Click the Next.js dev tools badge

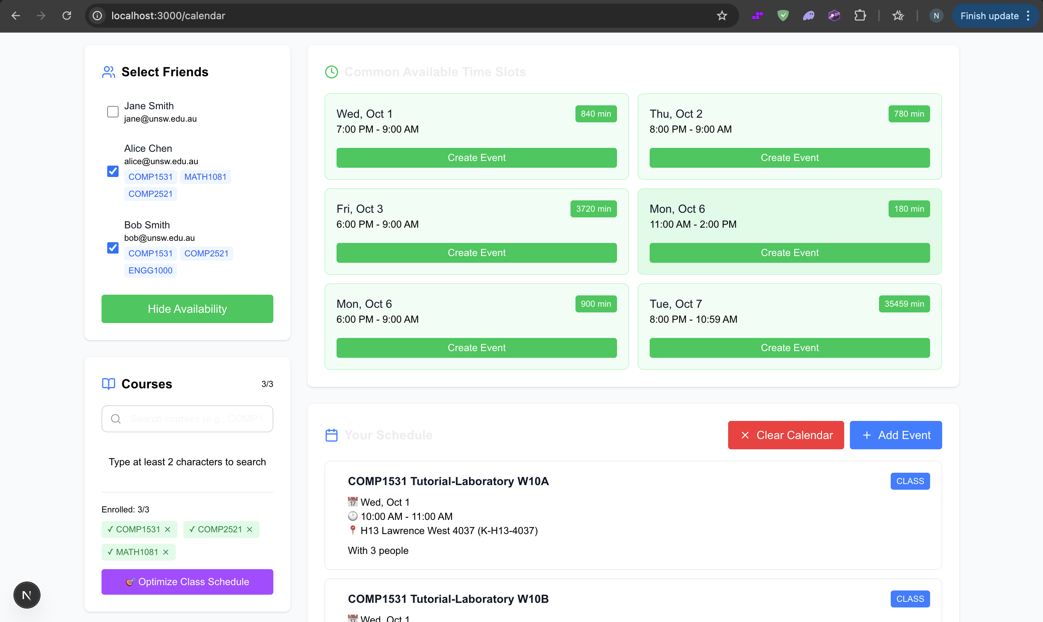[x=27, y=595]
